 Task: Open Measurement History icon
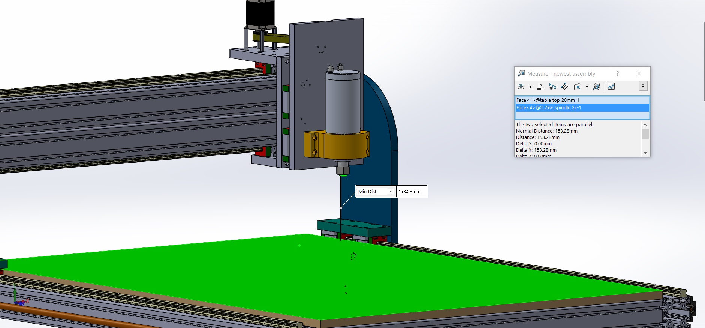click(597, 86)
